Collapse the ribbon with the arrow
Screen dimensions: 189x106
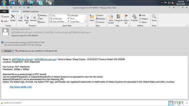click(187, 26)
